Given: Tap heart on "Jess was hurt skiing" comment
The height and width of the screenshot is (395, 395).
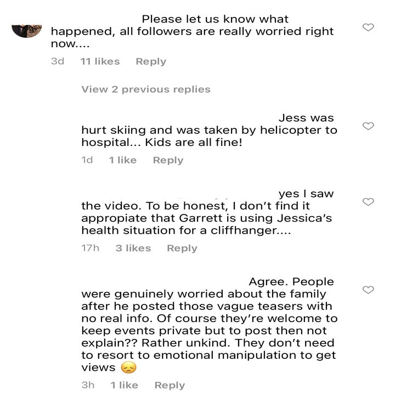Looking at the screenshot, I should (369, 126).
